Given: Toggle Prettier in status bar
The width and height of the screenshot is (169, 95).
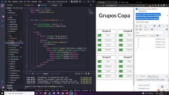Looking at the screenshot, I should 85,90.
